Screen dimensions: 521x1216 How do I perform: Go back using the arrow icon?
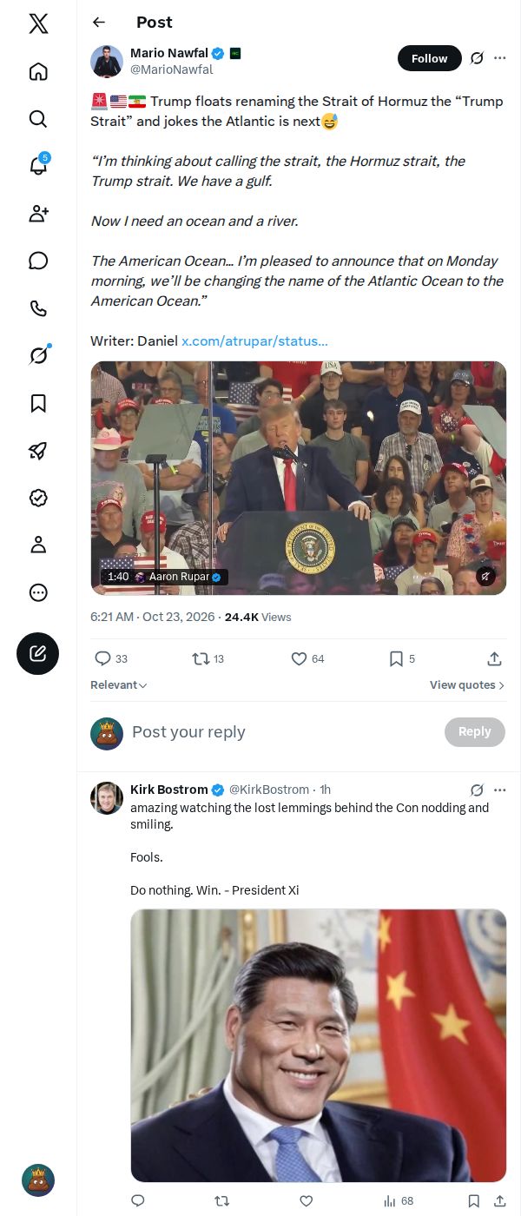(x=99, y=23)
